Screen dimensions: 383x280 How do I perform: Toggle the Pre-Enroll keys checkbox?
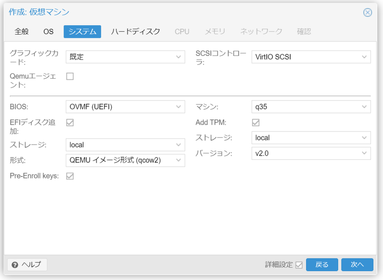(x=70, y=176)
